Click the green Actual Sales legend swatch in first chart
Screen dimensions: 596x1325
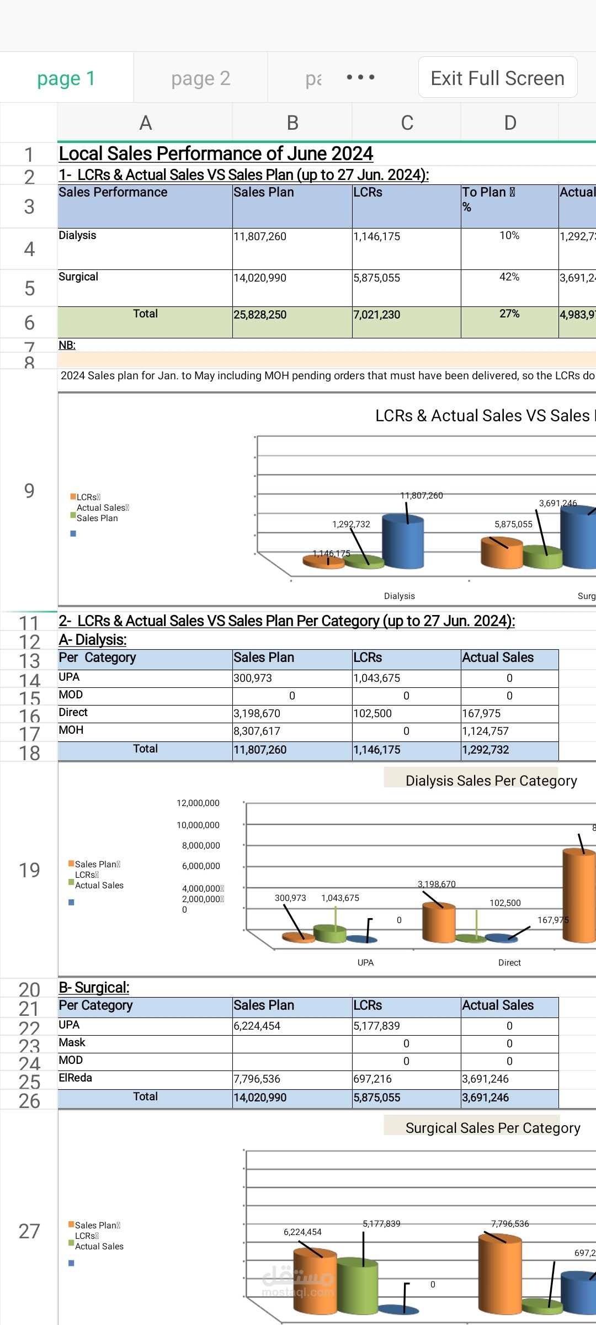click(73, 515)
